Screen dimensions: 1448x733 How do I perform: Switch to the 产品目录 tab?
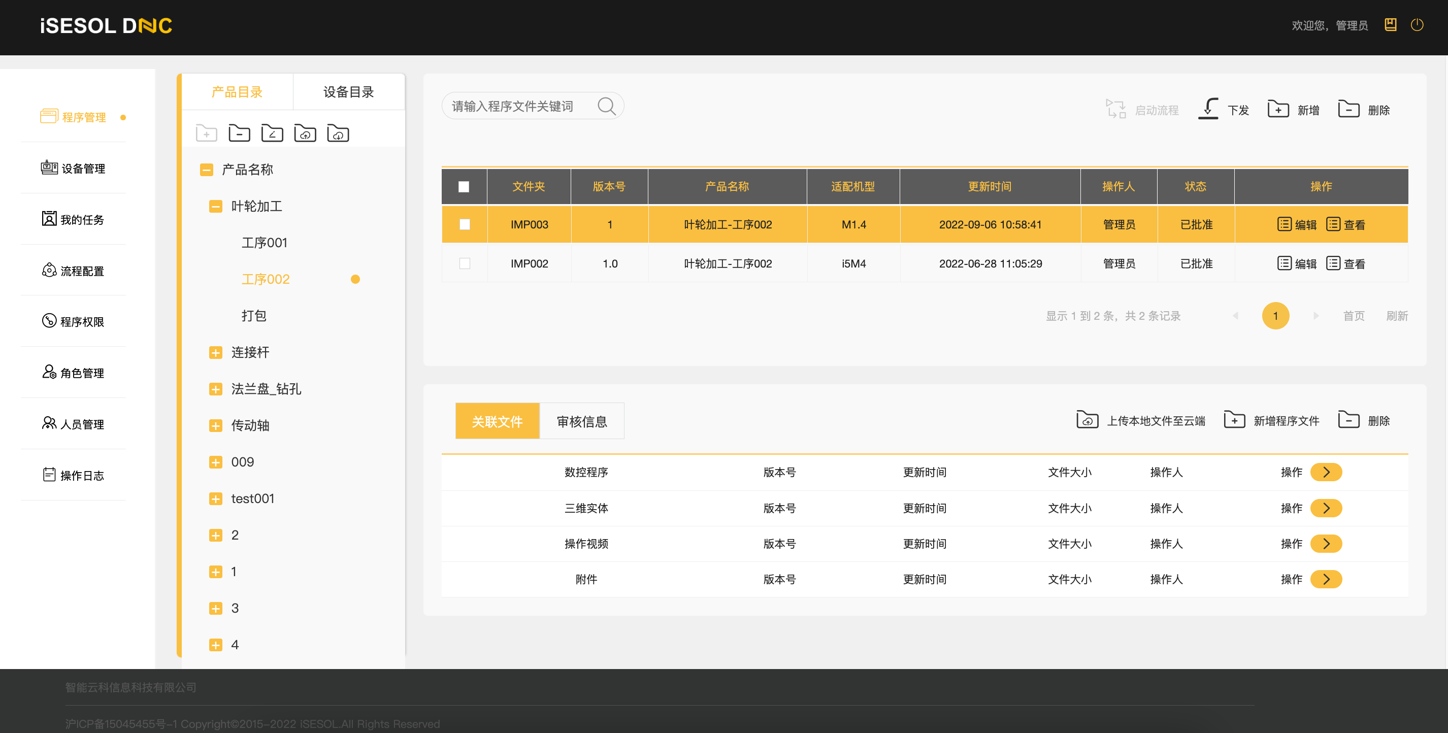[x=237, y=92]
